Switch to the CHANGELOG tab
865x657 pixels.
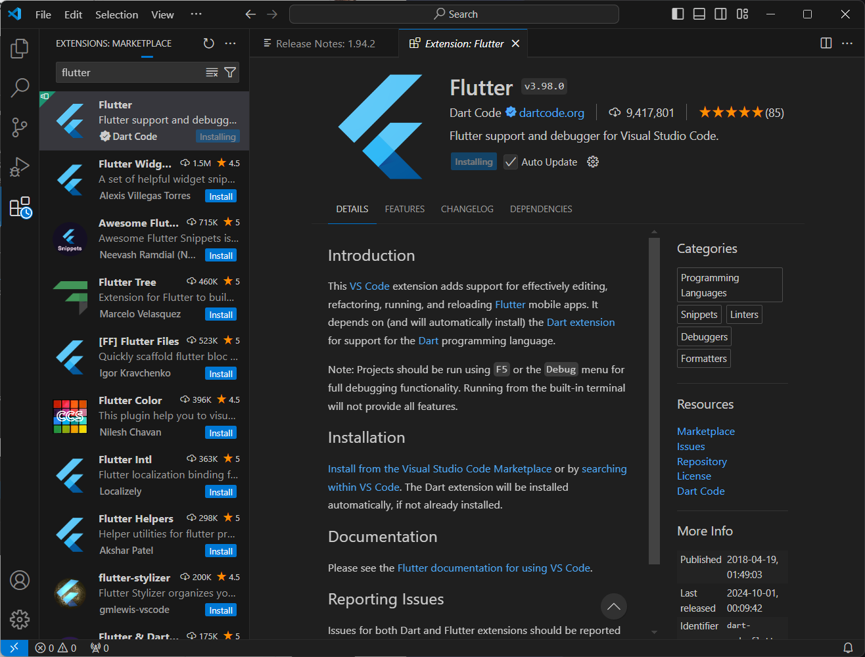coord(467,209)
